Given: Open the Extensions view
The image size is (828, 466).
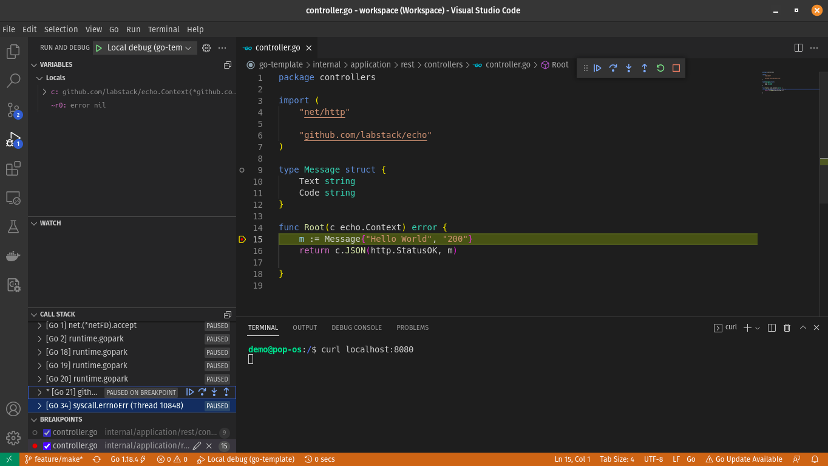Looking at the screenshot, I should click(13, 168).
